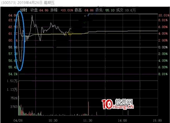Click the tall volume bar at 11:30
This screenshot has height=123, width=170.
(x=88, y=109)
